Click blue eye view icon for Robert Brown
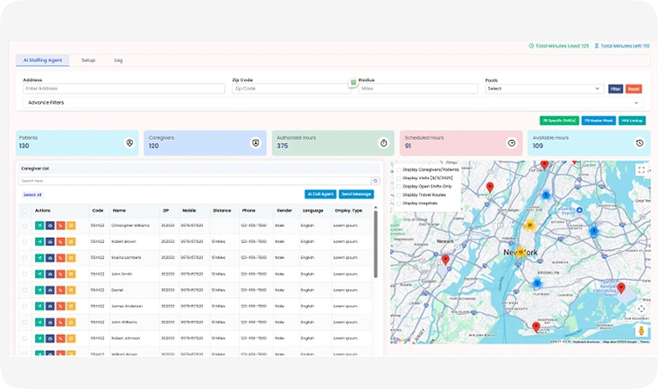The image size is (658, 389). pyautogui.click(x=50, y=241)
